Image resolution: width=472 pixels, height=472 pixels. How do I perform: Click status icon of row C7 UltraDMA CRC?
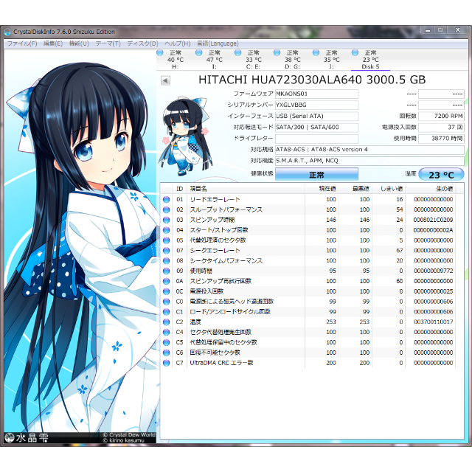point(166,363)
